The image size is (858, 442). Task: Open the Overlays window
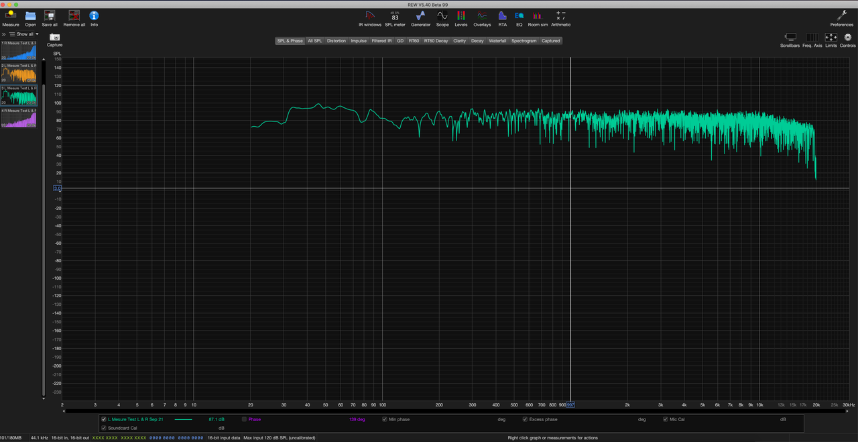click(482, 18)
